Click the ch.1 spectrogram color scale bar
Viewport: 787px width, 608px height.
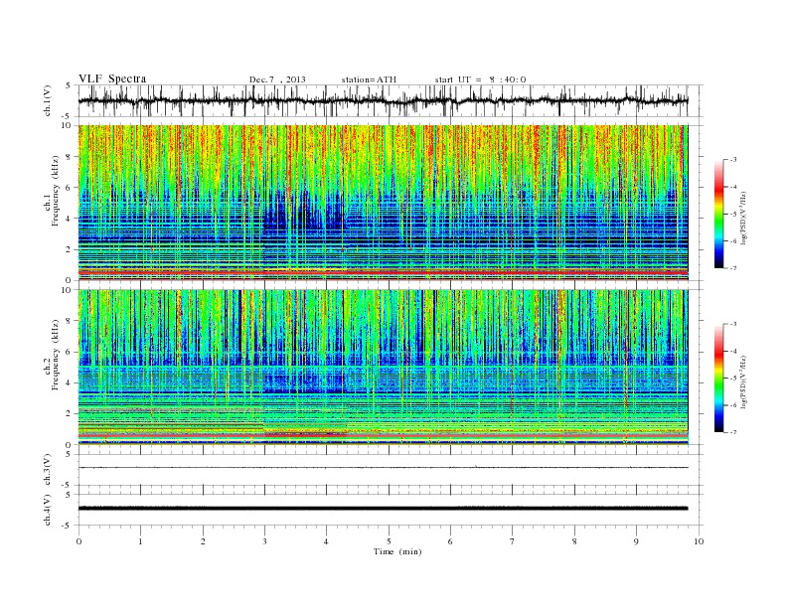point(718,214)
